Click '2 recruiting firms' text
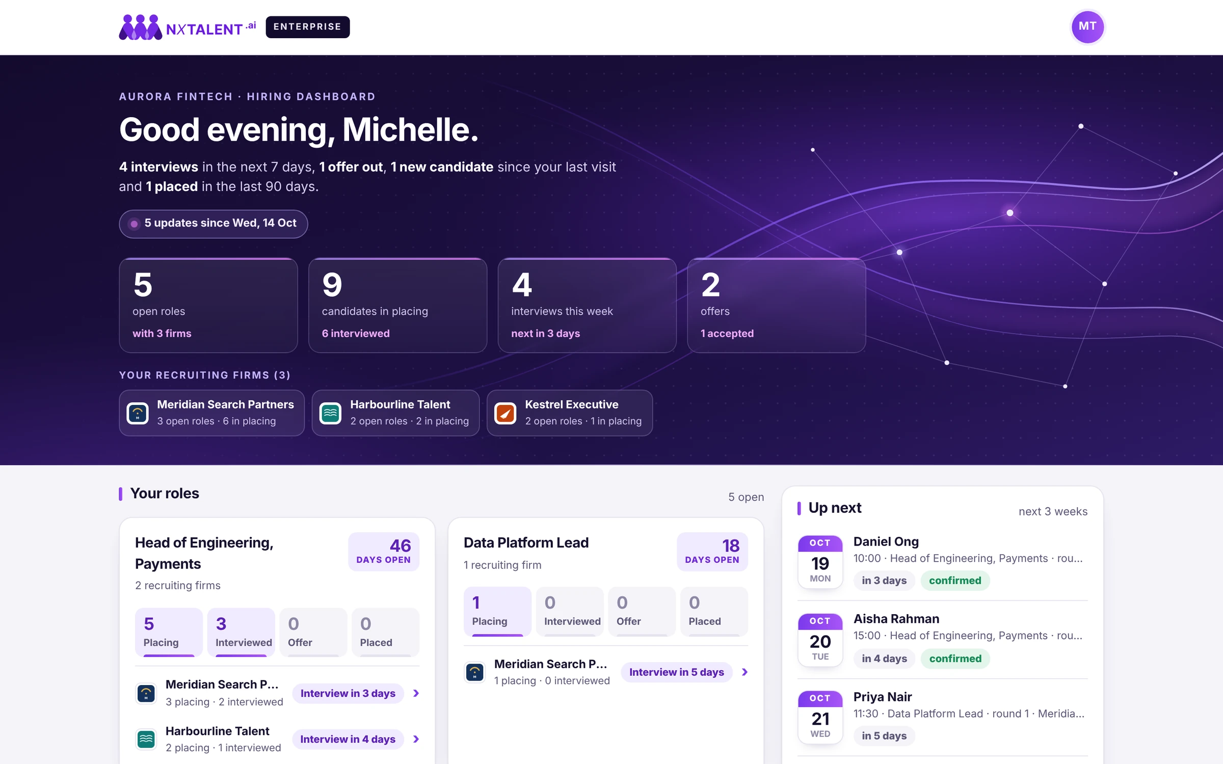 click(178, 586)
